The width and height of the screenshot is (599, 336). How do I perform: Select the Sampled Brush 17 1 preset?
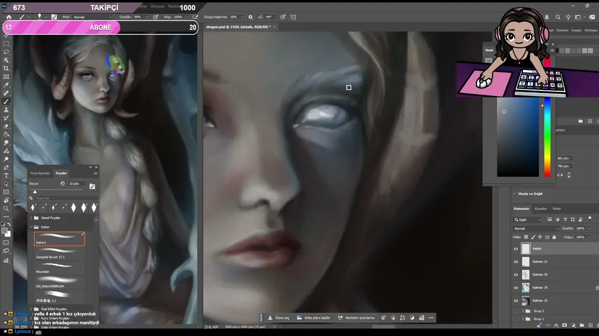(x=59, y=253)
